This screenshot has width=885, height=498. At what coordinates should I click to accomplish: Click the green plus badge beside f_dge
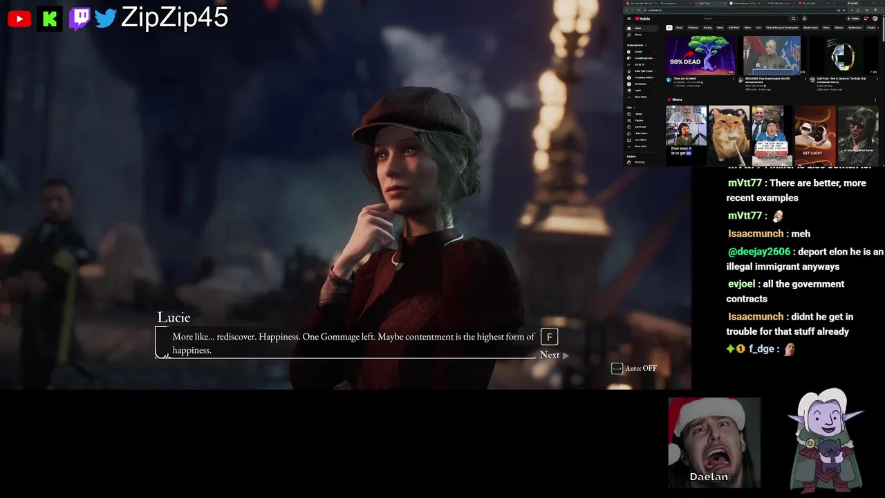(730, 349)
